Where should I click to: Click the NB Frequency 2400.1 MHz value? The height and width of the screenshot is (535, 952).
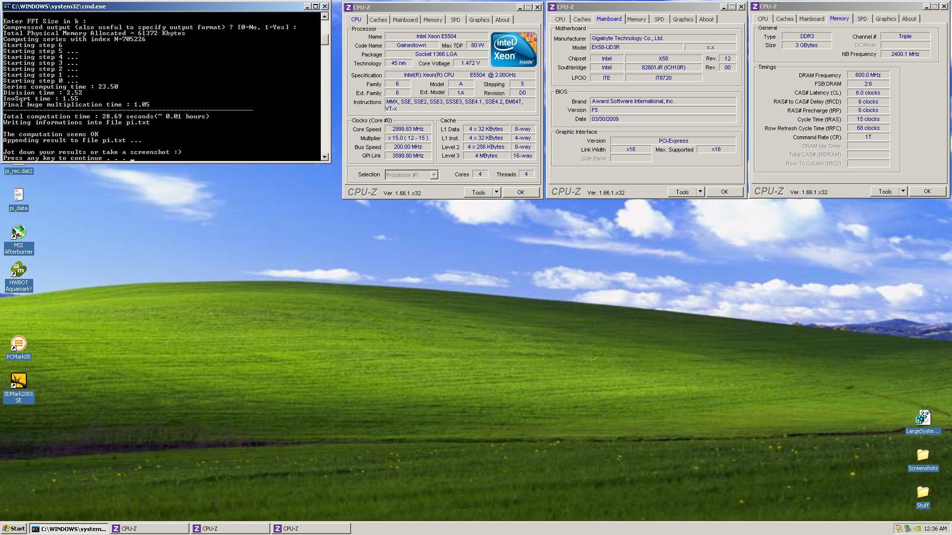point(905,54)
